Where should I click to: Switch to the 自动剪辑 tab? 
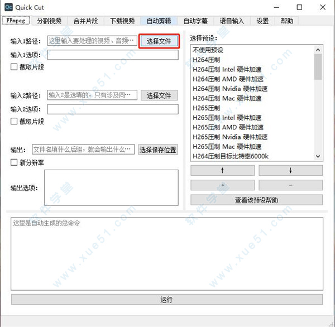click(159, 21)
